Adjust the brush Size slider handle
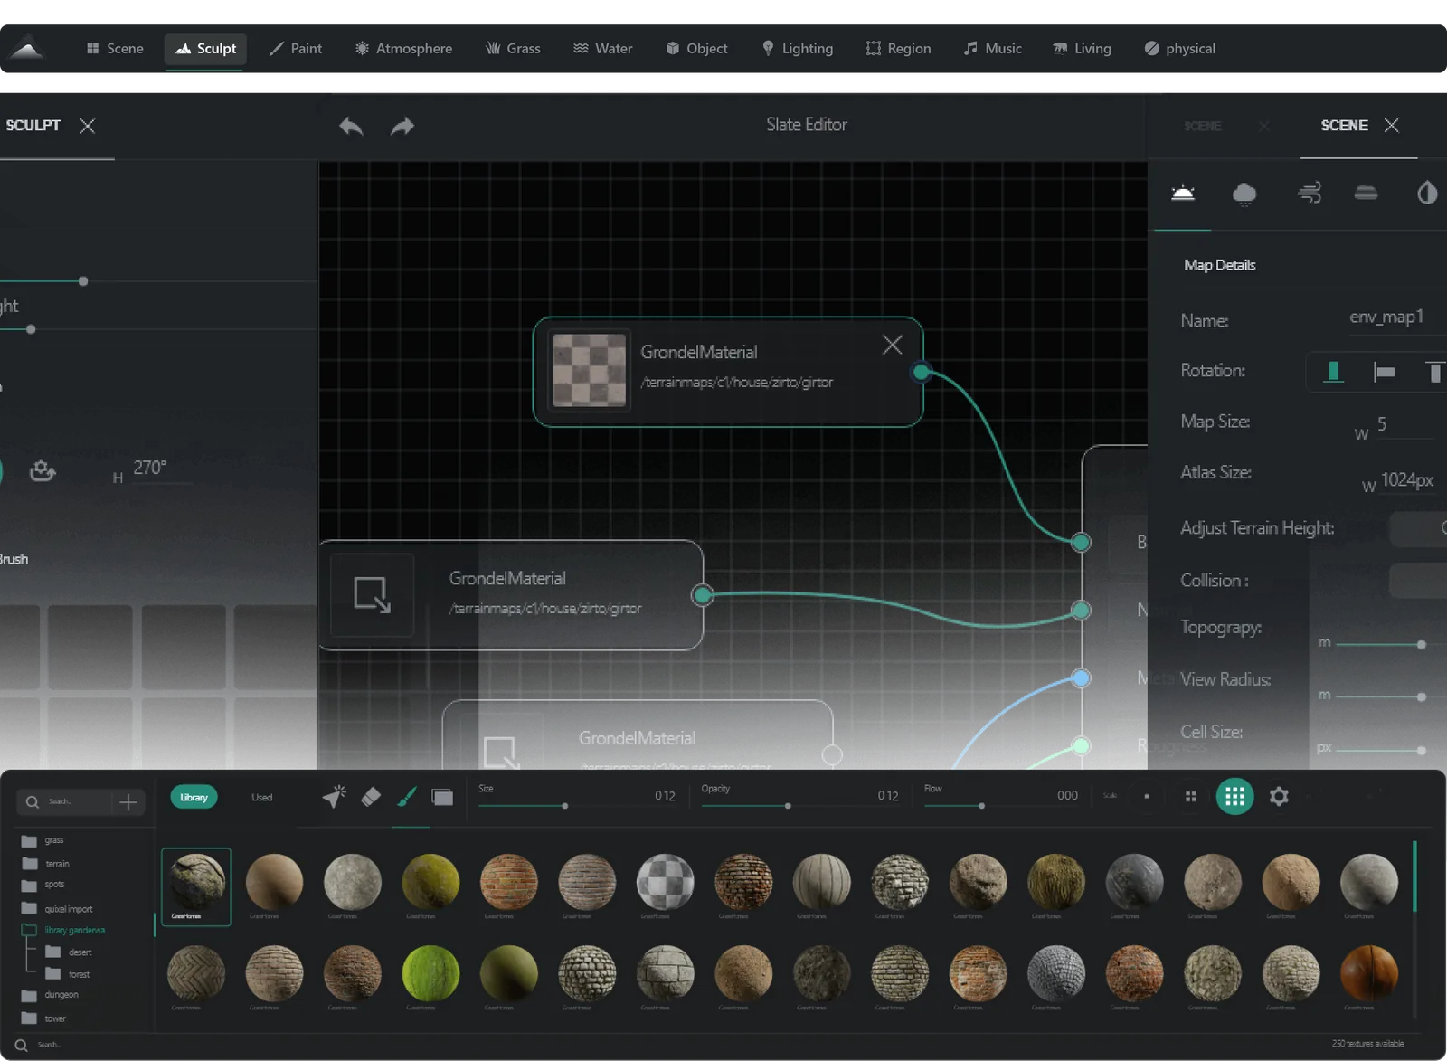Viewport: 1447px width, 1061px height. click(x=564, y=806)
